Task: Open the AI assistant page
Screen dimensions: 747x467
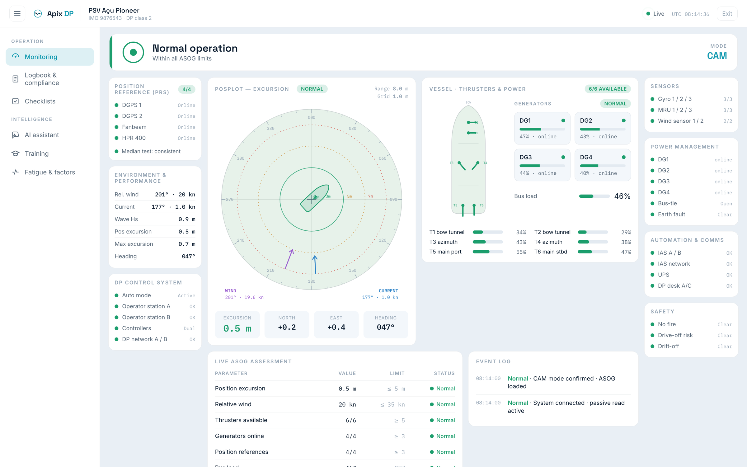Action: (50, 135)
